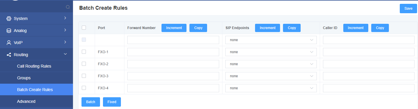Open Call Routing Rules page
Screen dimensions: 418x109
pos(34,66)
